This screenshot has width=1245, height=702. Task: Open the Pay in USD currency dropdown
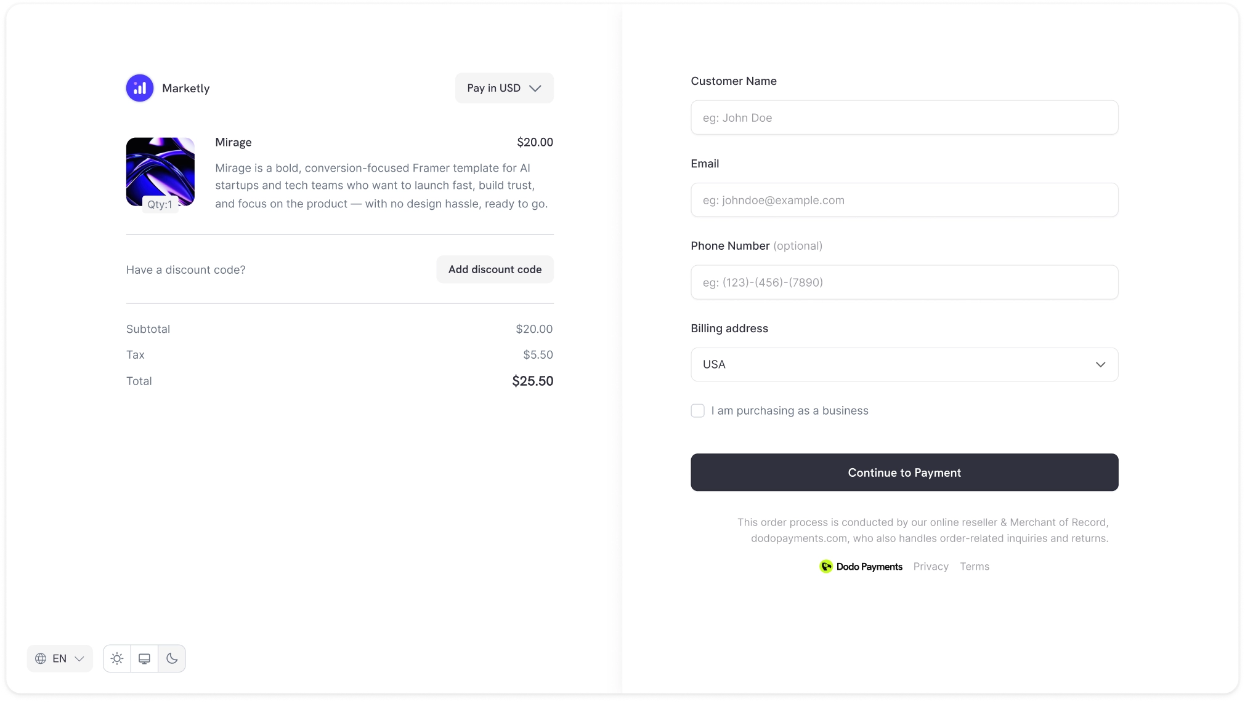(x=503, y=87)
